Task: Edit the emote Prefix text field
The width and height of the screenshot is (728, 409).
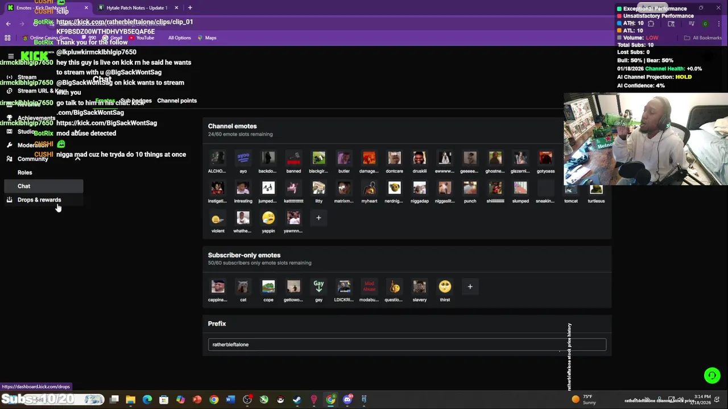Action: (407, 344)
